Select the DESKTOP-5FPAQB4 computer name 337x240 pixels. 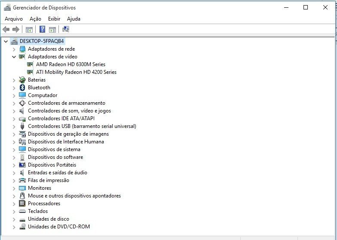[x=42, y=41]
